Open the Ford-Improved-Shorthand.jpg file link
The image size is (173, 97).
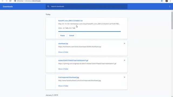[x=68, y=77]
